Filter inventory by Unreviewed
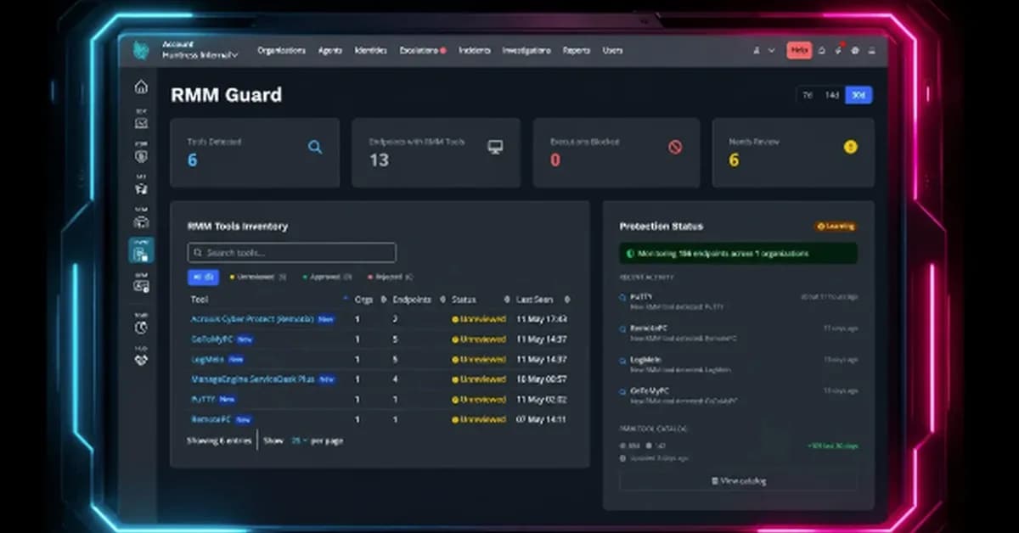This screenshot has width=1019, height=533. click(258, 277)
